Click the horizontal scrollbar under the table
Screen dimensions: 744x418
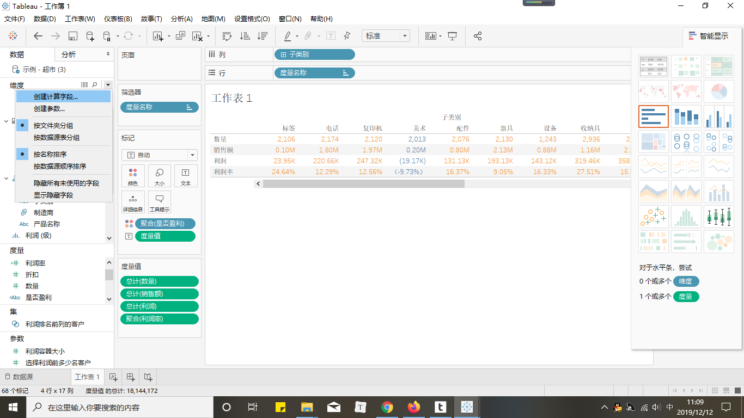point(364,184)
